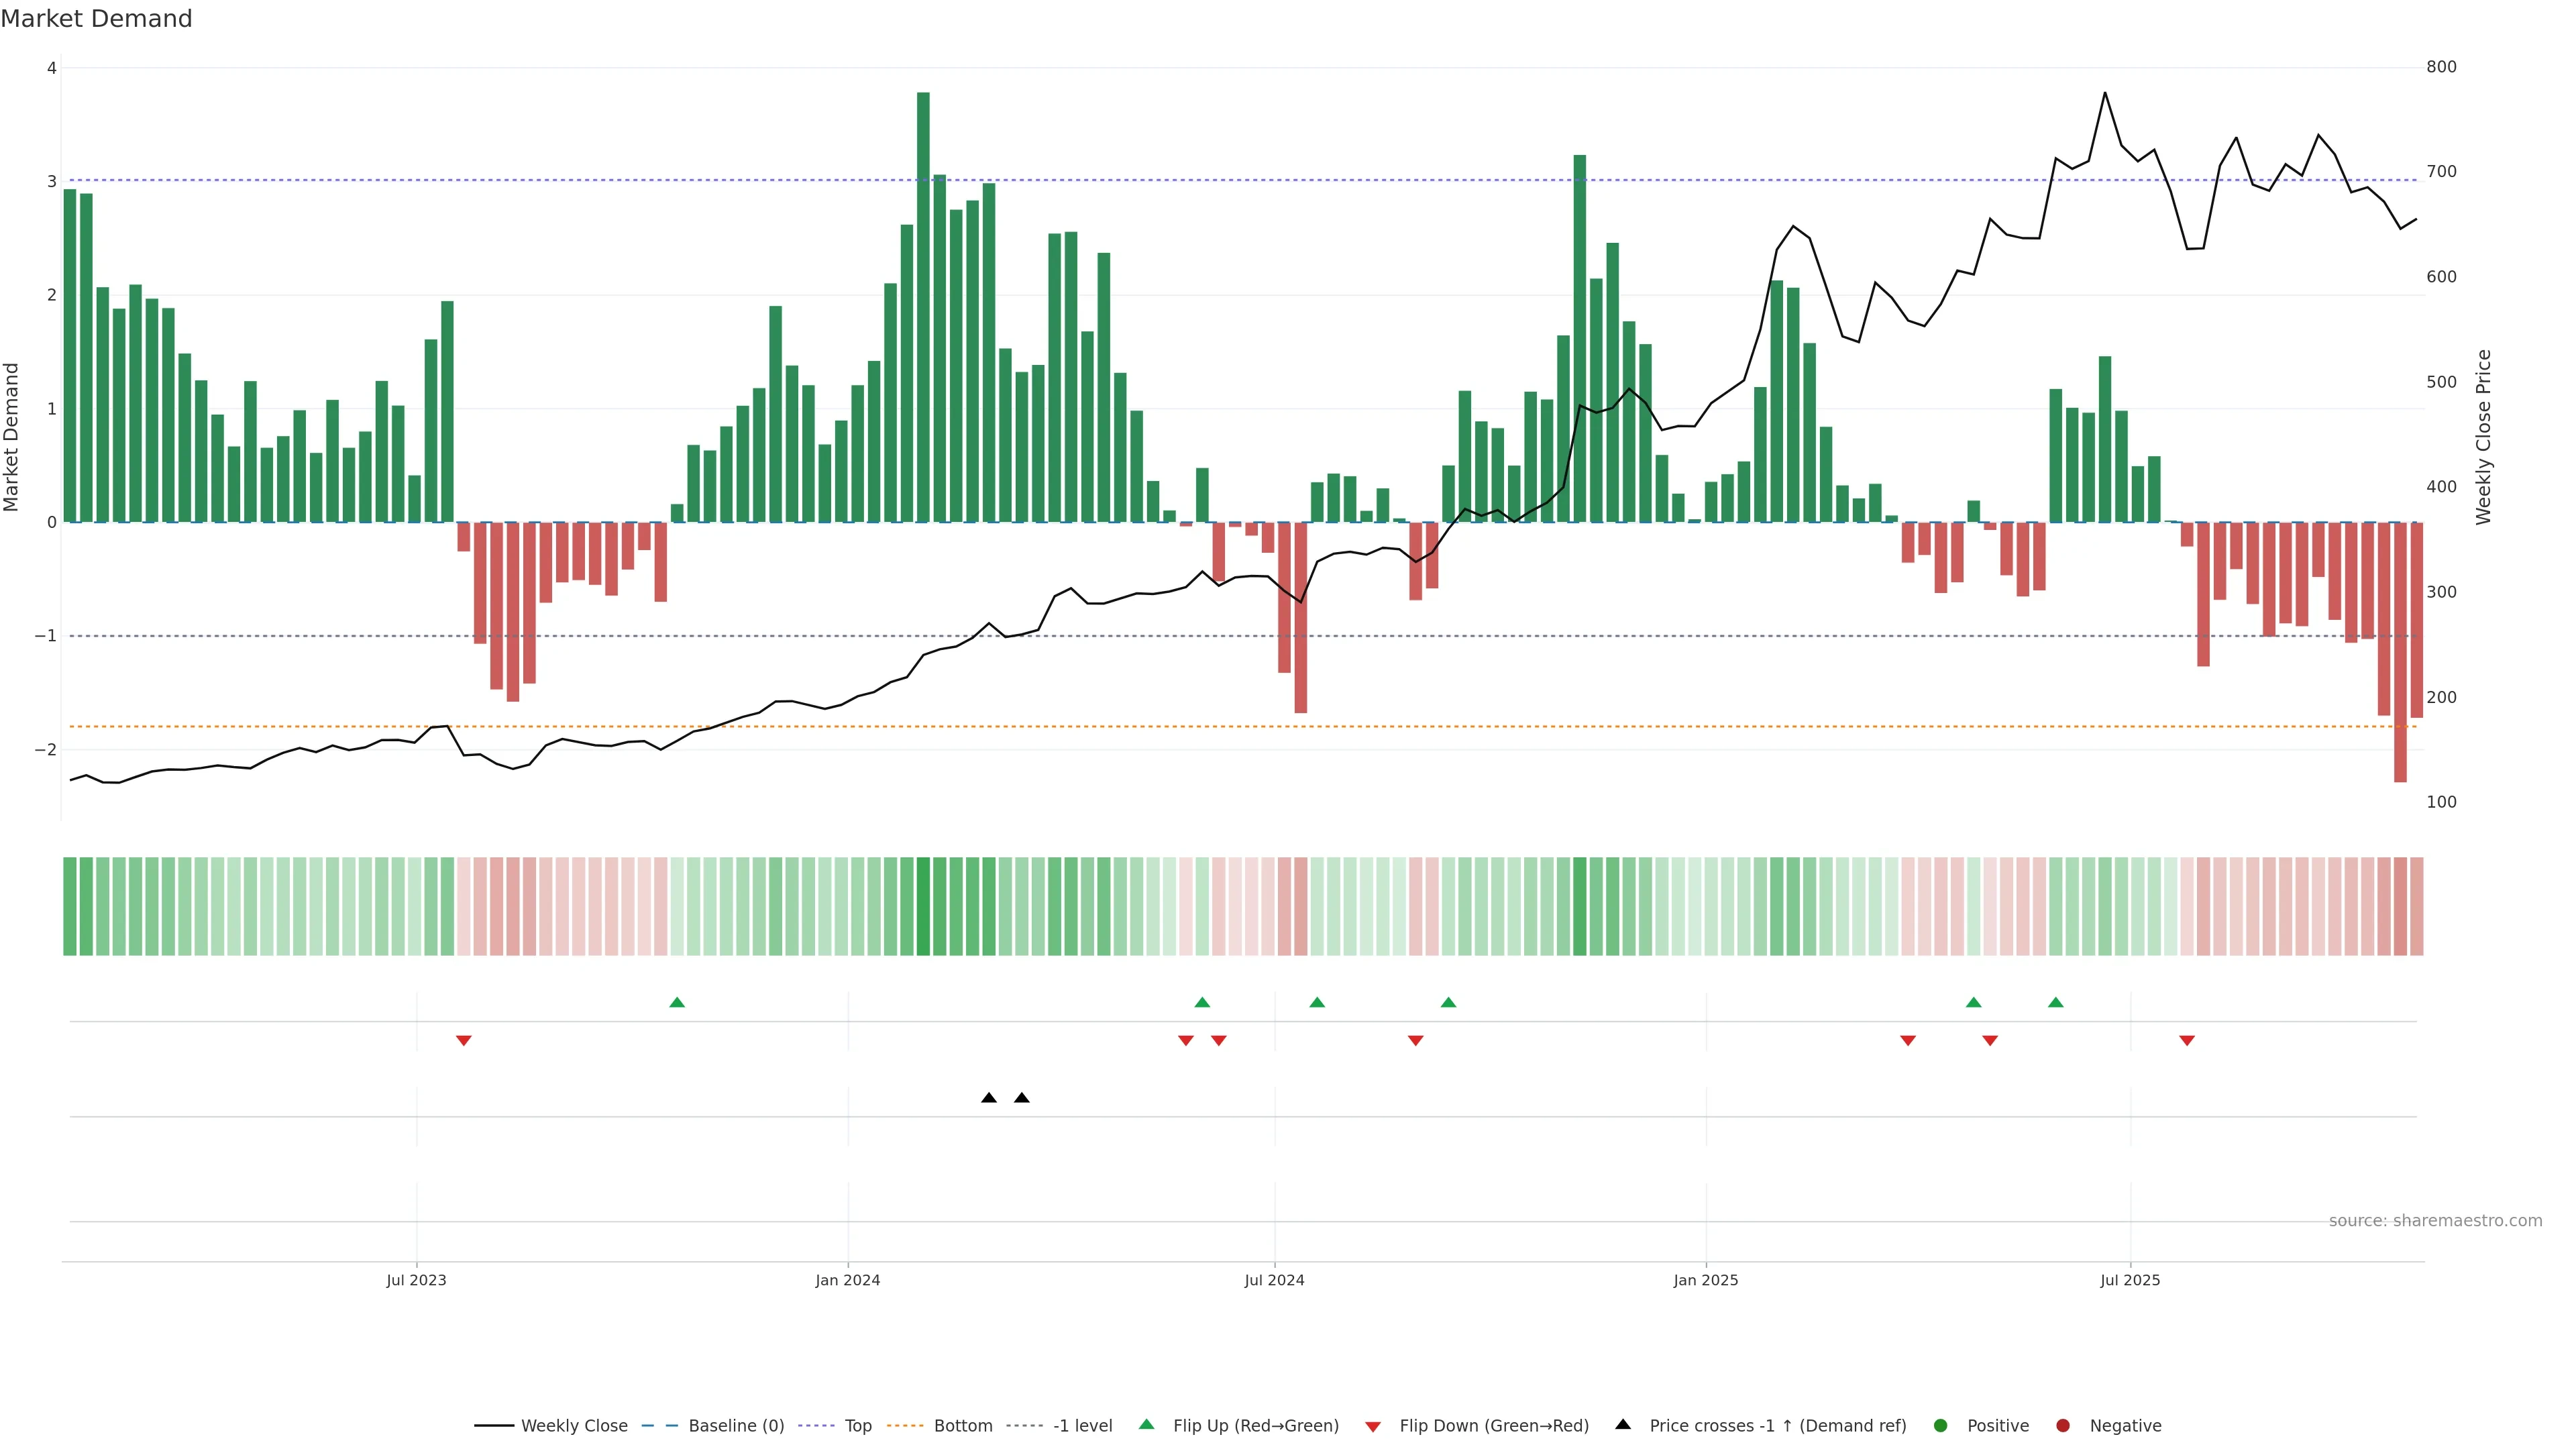Click the first black price-cross triangle marker

tap(989, 1098)
